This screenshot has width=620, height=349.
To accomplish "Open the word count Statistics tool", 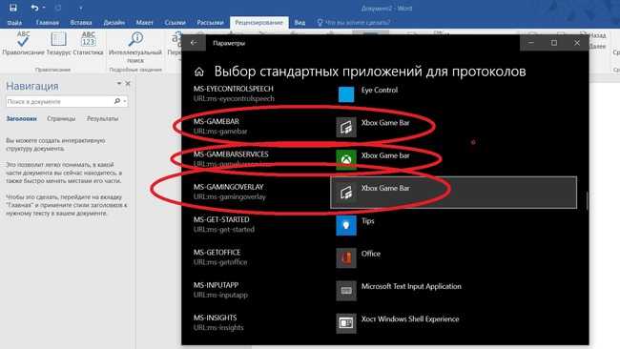I will [x=88, y=44].
